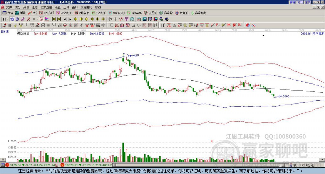Open the 工具 menu
This screenshot has width=325, height=174.
tap(66, 7)
